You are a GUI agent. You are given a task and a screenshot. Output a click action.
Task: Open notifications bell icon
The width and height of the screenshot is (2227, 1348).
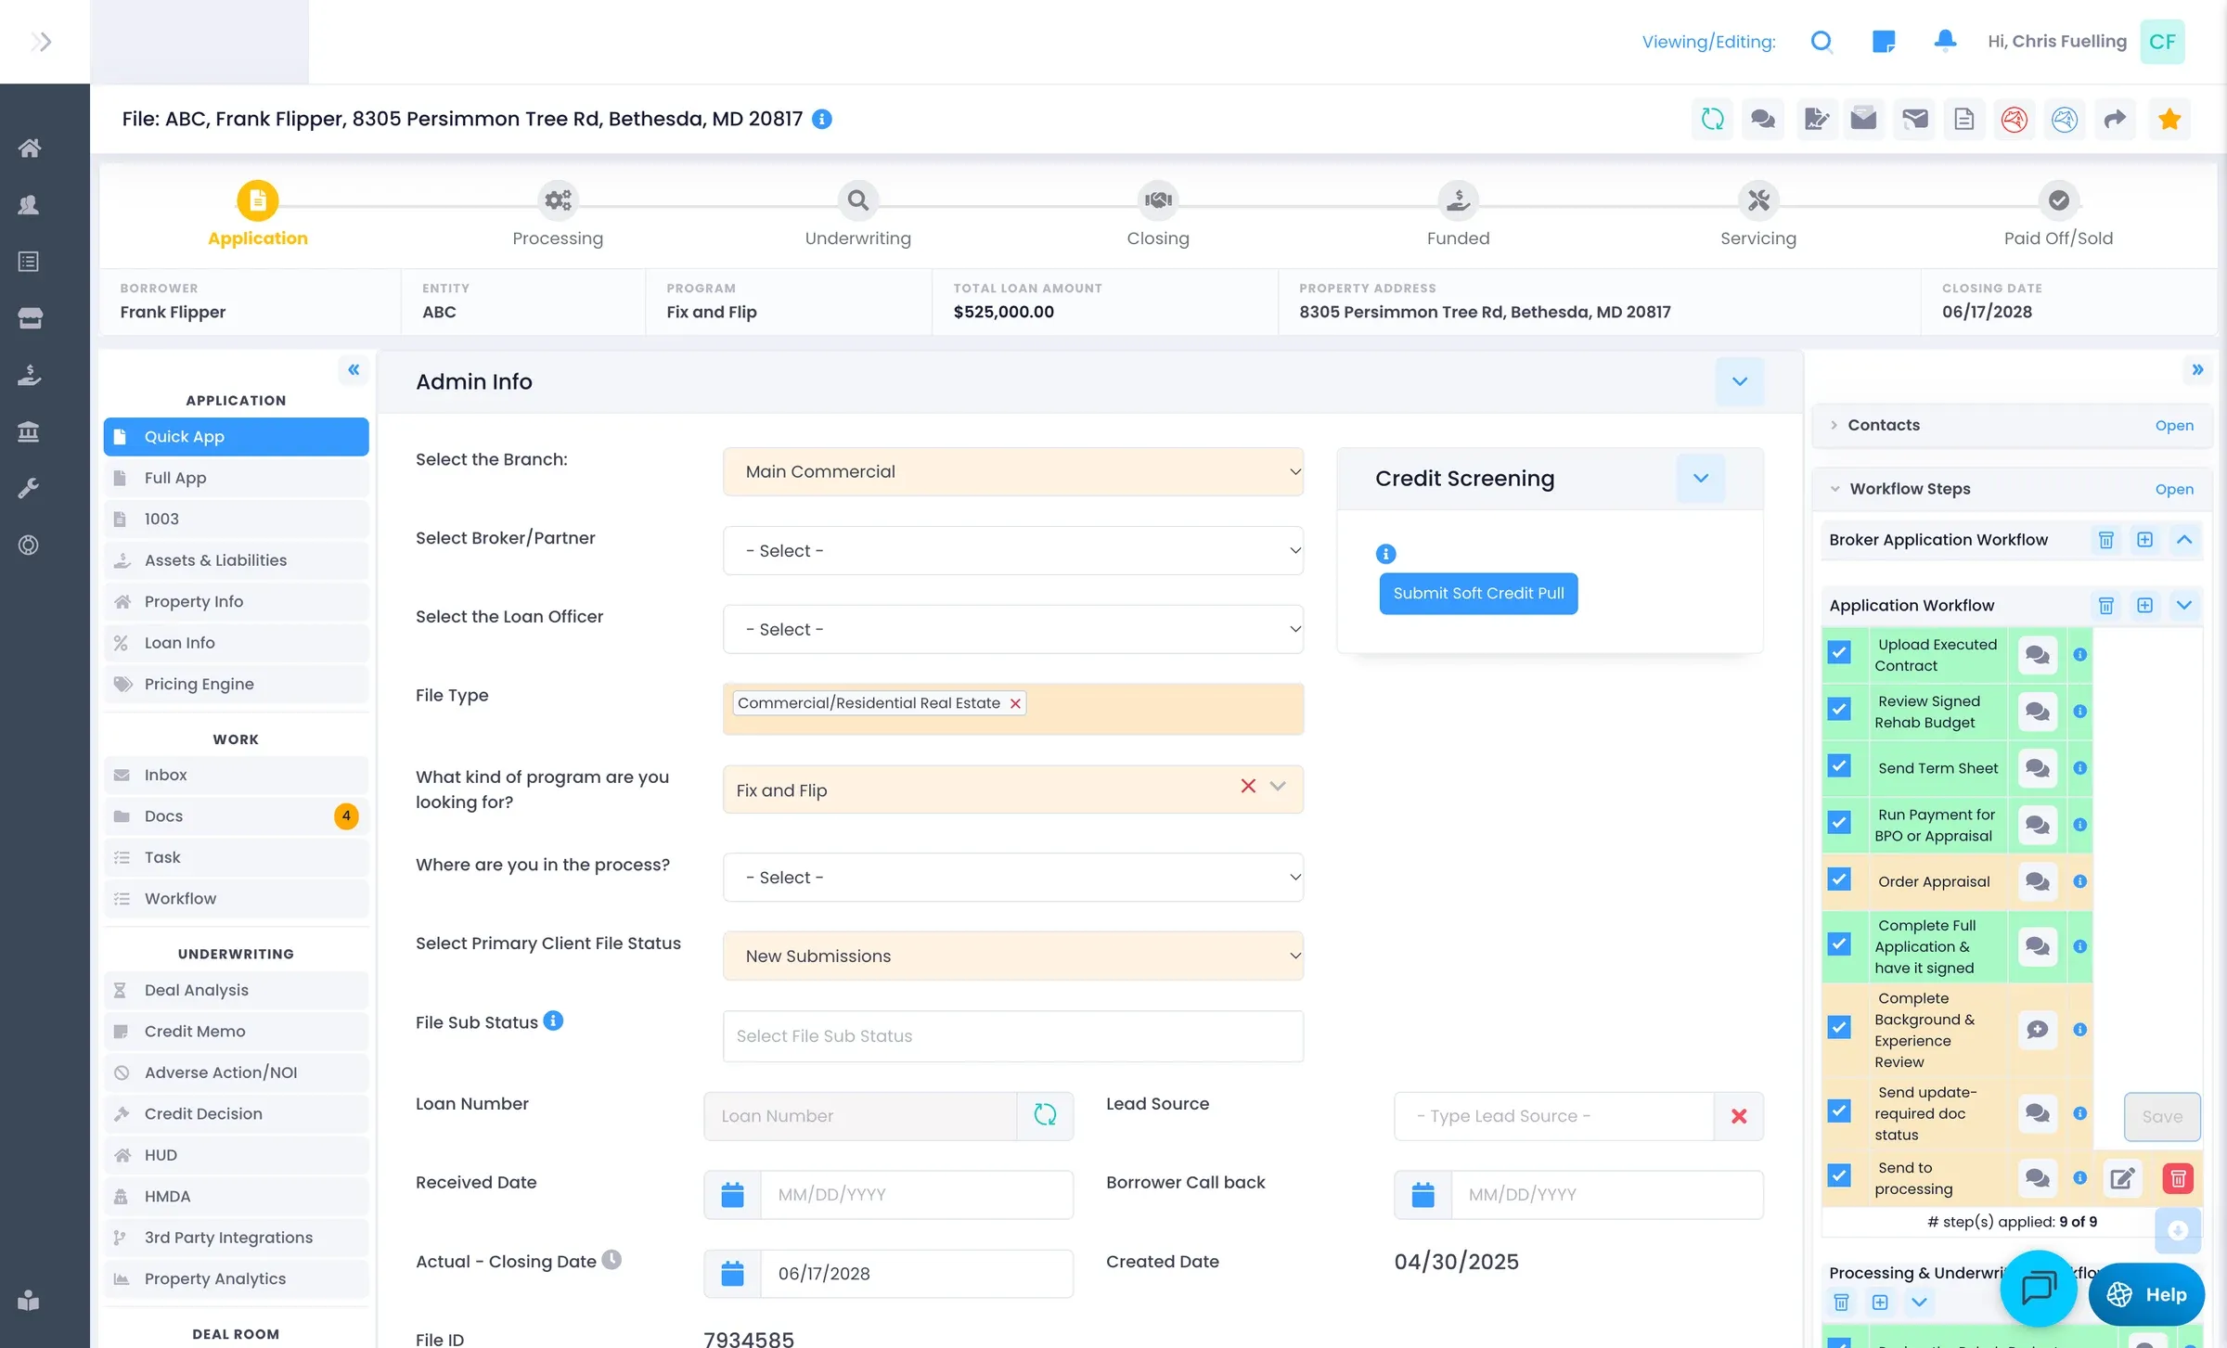point(1945,41)
